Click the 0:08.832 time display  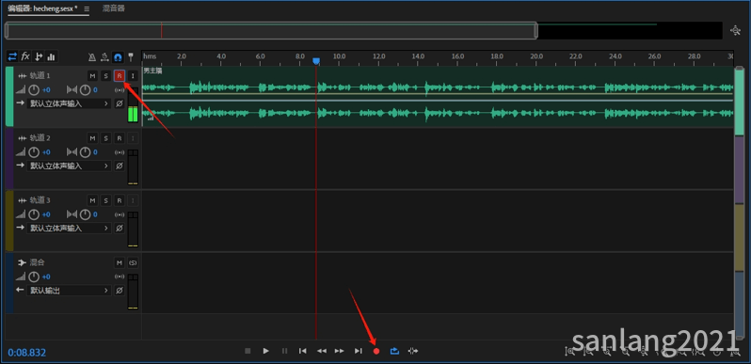coord(26,353)
